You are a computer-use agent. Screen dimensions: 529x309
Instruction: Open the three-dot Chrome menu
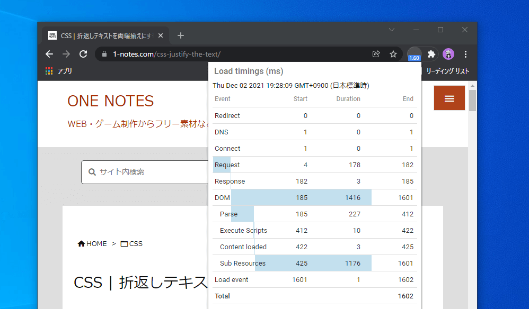[465, 53]
